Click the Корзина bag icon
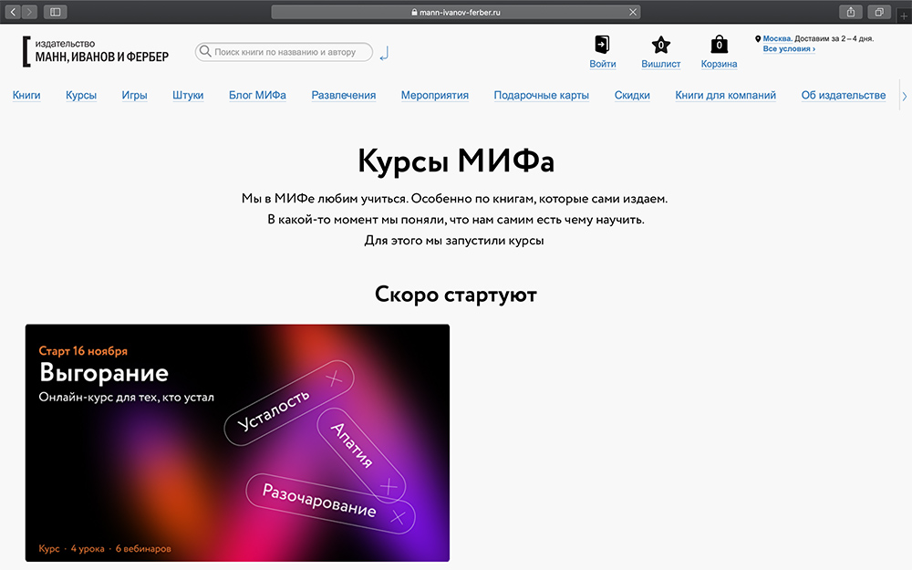This screenshot has width=912, height=570. click(719, 44)
